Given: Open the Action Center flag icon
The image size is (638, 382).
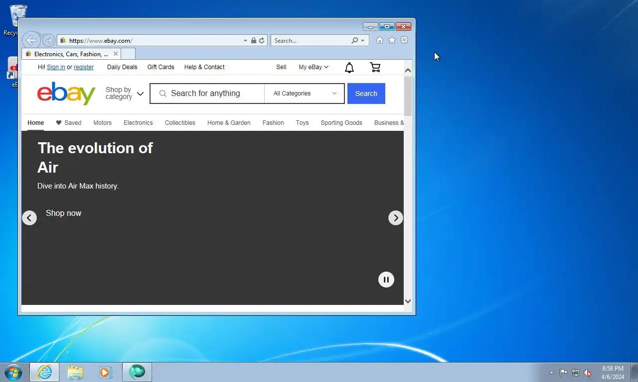Looking at the screenshot, I should (x=563, y=373).
